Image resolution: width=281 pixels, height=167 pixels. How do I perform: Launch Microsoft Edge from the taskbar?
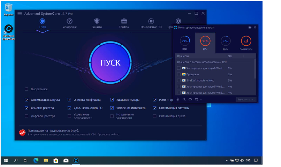pos(36,160)
